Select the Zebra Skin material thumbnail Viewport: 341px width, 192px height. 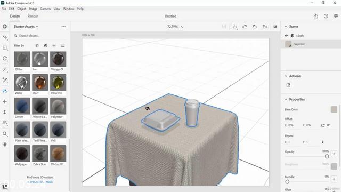[x=40, y=154]
